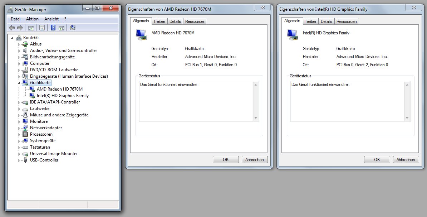Click the large display icon in AMD Radeon properties
This screenshot has height=217, width=427.
tap(141, 35)
